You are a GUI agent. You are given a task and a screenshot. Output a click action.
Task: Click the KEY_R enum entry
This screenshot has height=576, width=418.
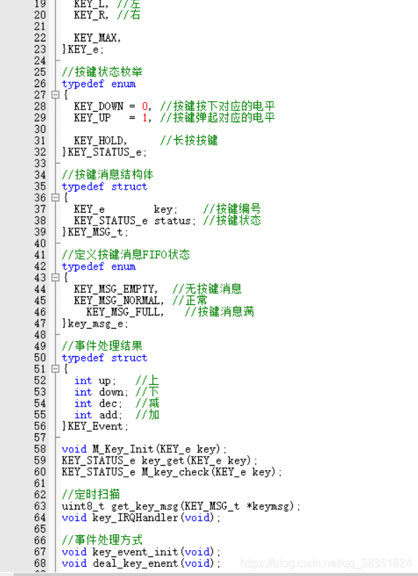pyautogui.click(x=91, y=15)
